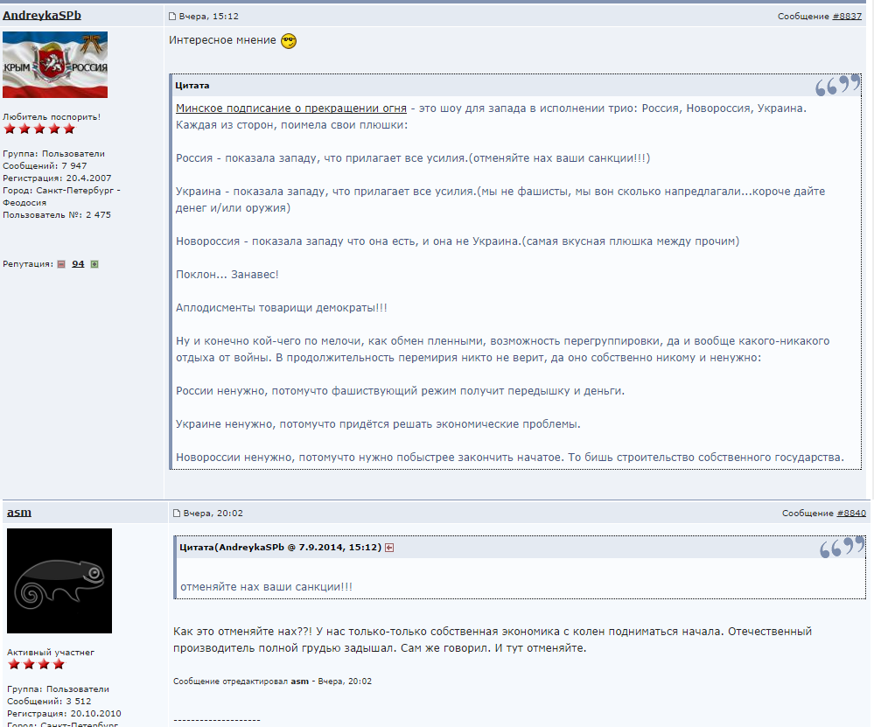Open the Минское подписание о прекращении огня link
Image resolution: width=874 pixels, height=727 pixels.
[290, 108]
